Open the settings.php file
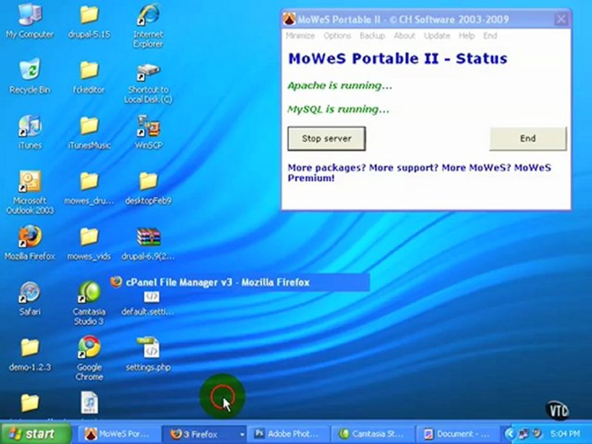This screenshot has width=592, height=444. tap(149, 354)
